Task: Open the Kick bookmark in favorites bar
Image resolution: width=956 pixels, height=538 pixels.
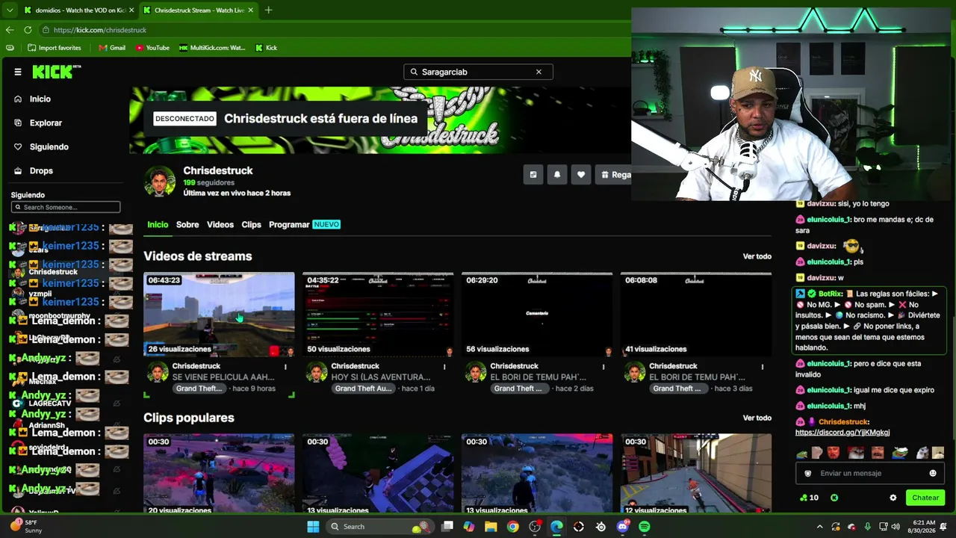Action: tap(266, 48)
